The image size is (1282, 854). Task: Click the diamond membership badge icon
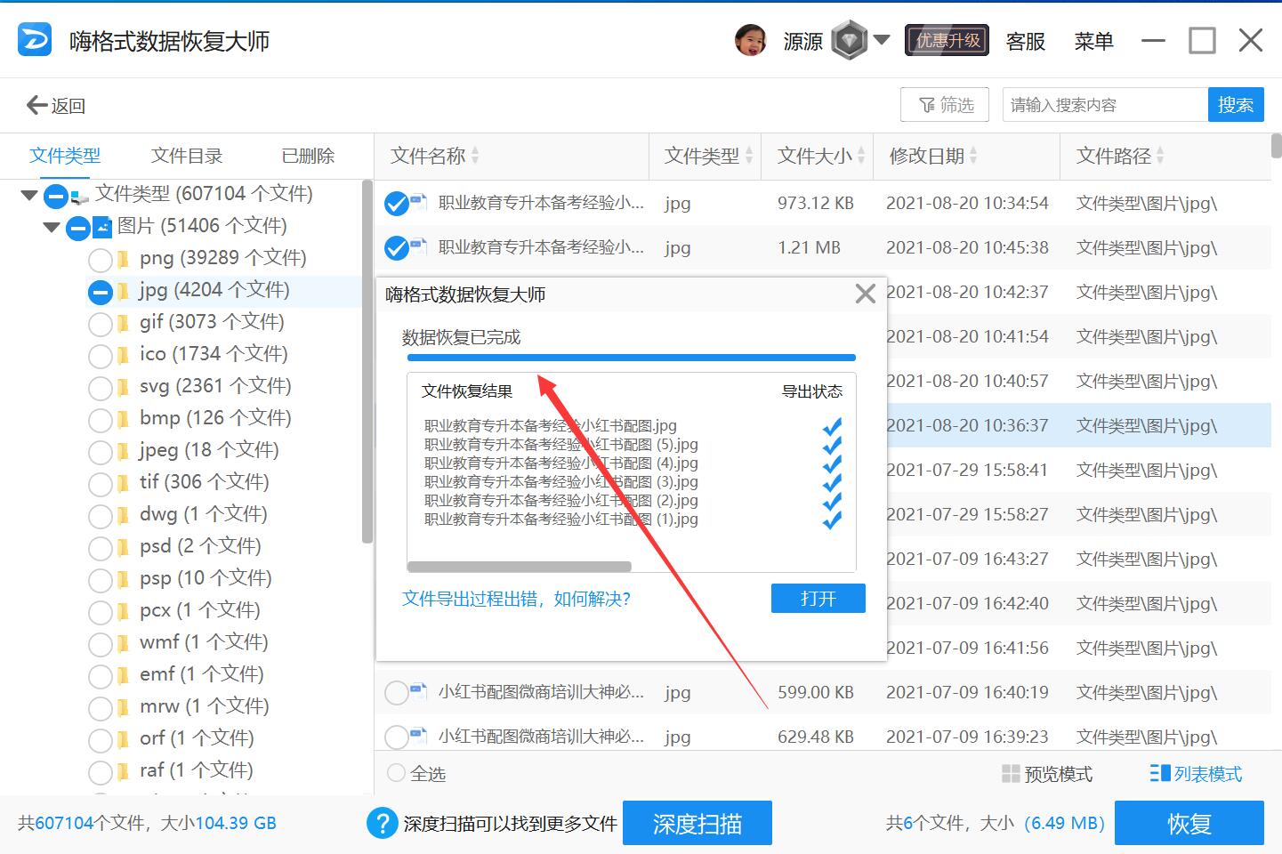pyautogui.click(x=849, y=40)
